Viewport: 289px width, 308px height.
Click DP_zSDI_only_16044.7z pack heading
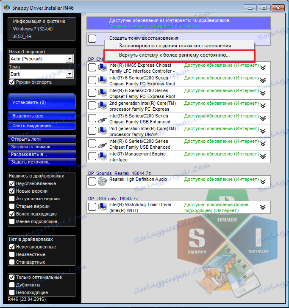coord(113,199)
